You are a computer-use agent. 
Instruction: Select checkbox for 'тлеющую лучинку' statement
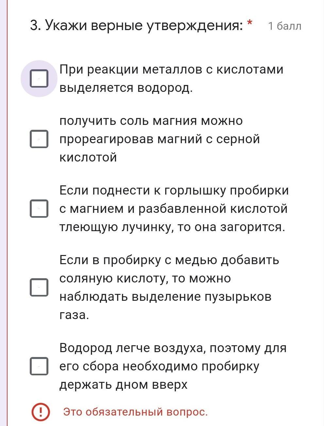[x=39, y=208]
